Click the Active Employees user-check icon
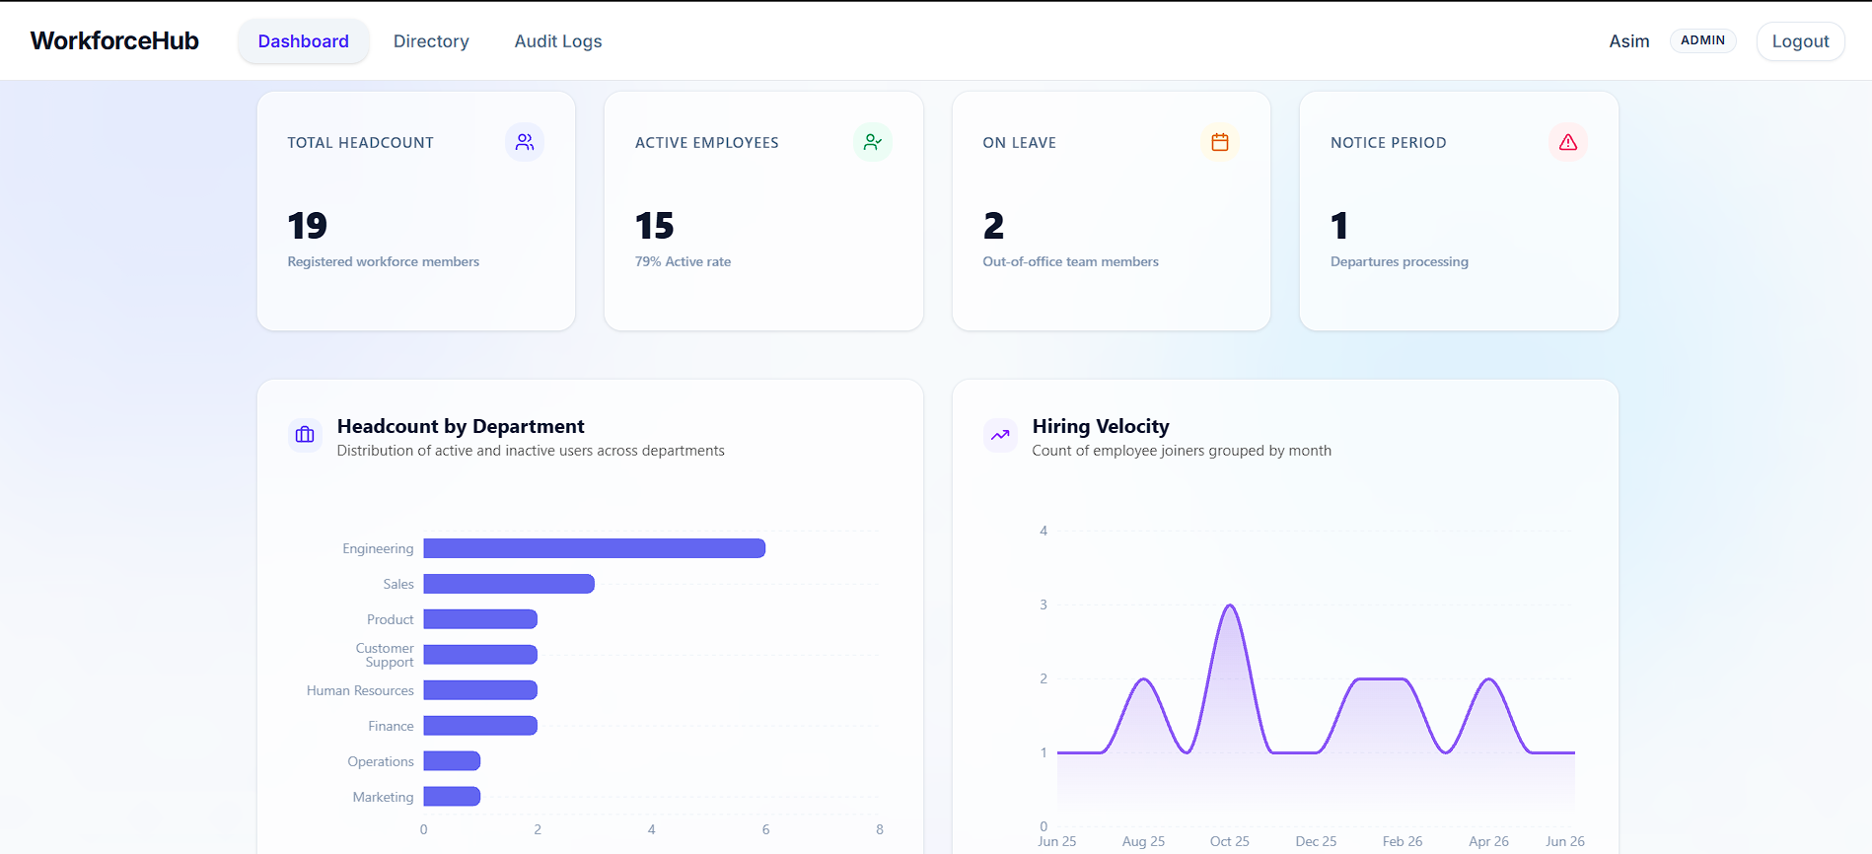1872x854 pixels. coord(873,142)
